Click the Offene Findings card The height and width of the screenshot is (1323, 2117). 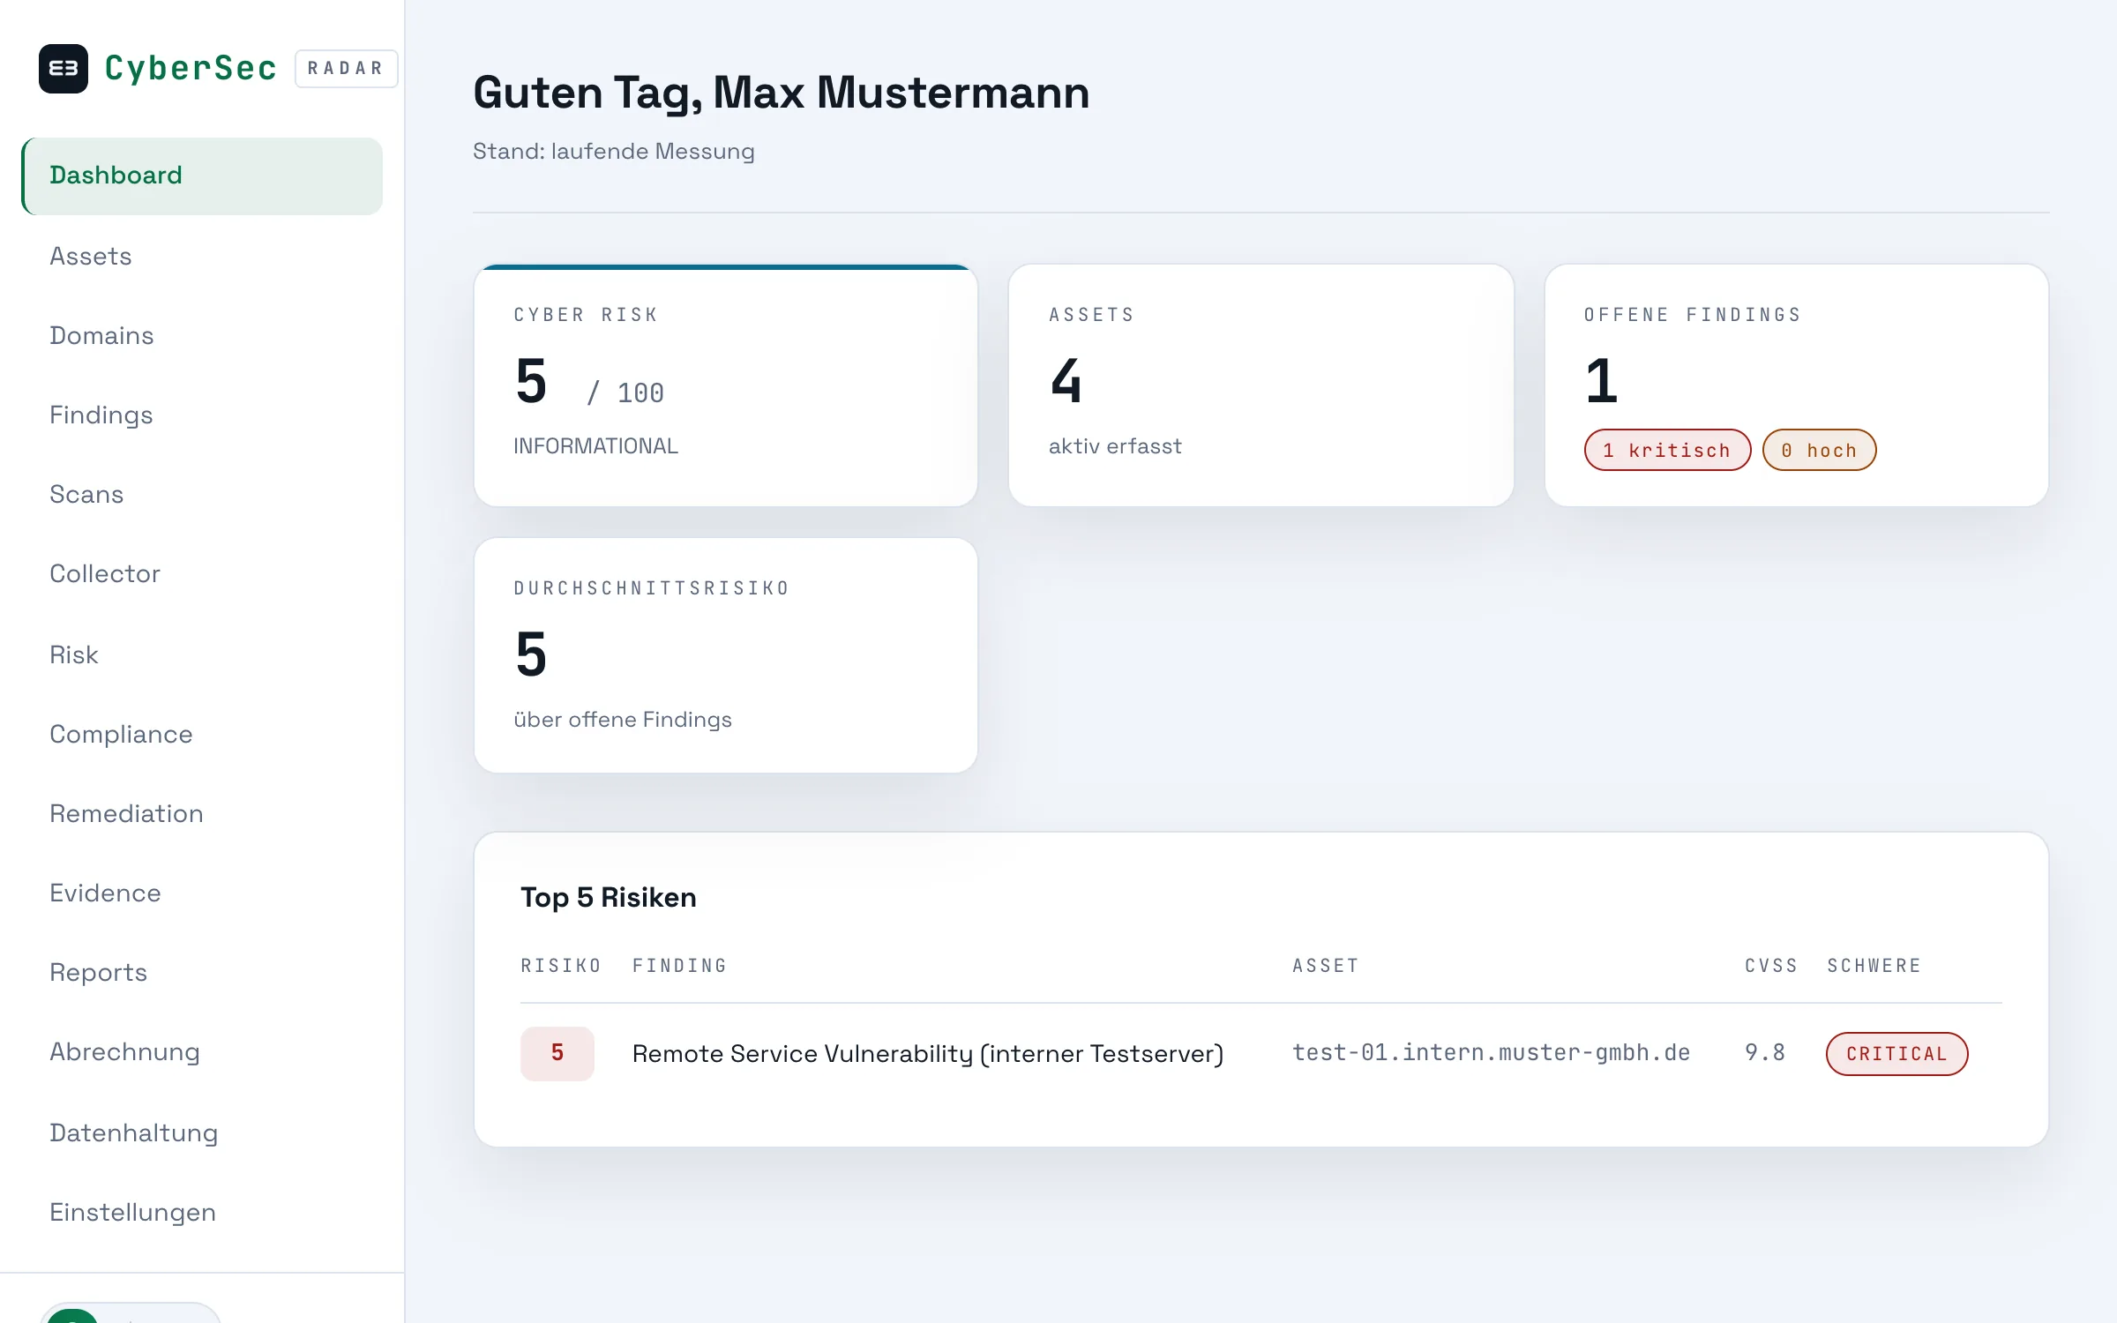[x=1797, y=385]
